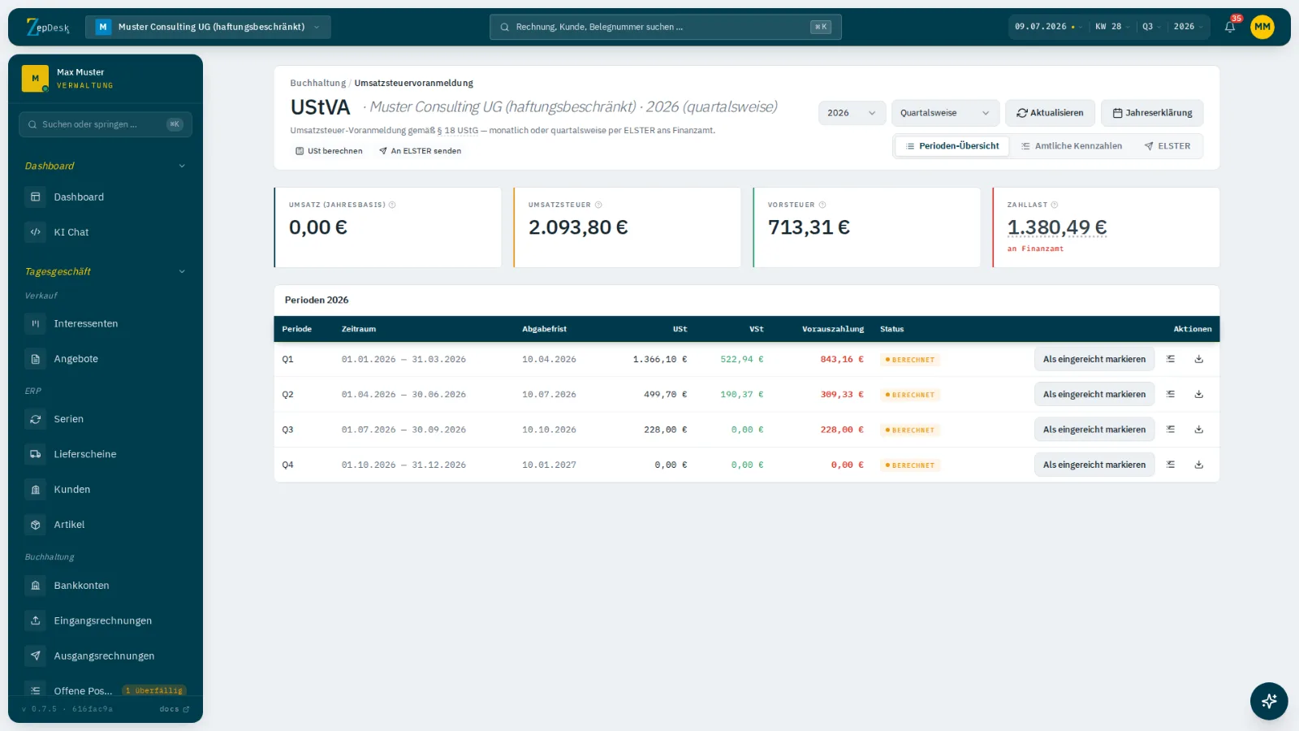Open Dashboard in the sidebar
This screenshot has width=1299, height=731.
tap(106, 197)
